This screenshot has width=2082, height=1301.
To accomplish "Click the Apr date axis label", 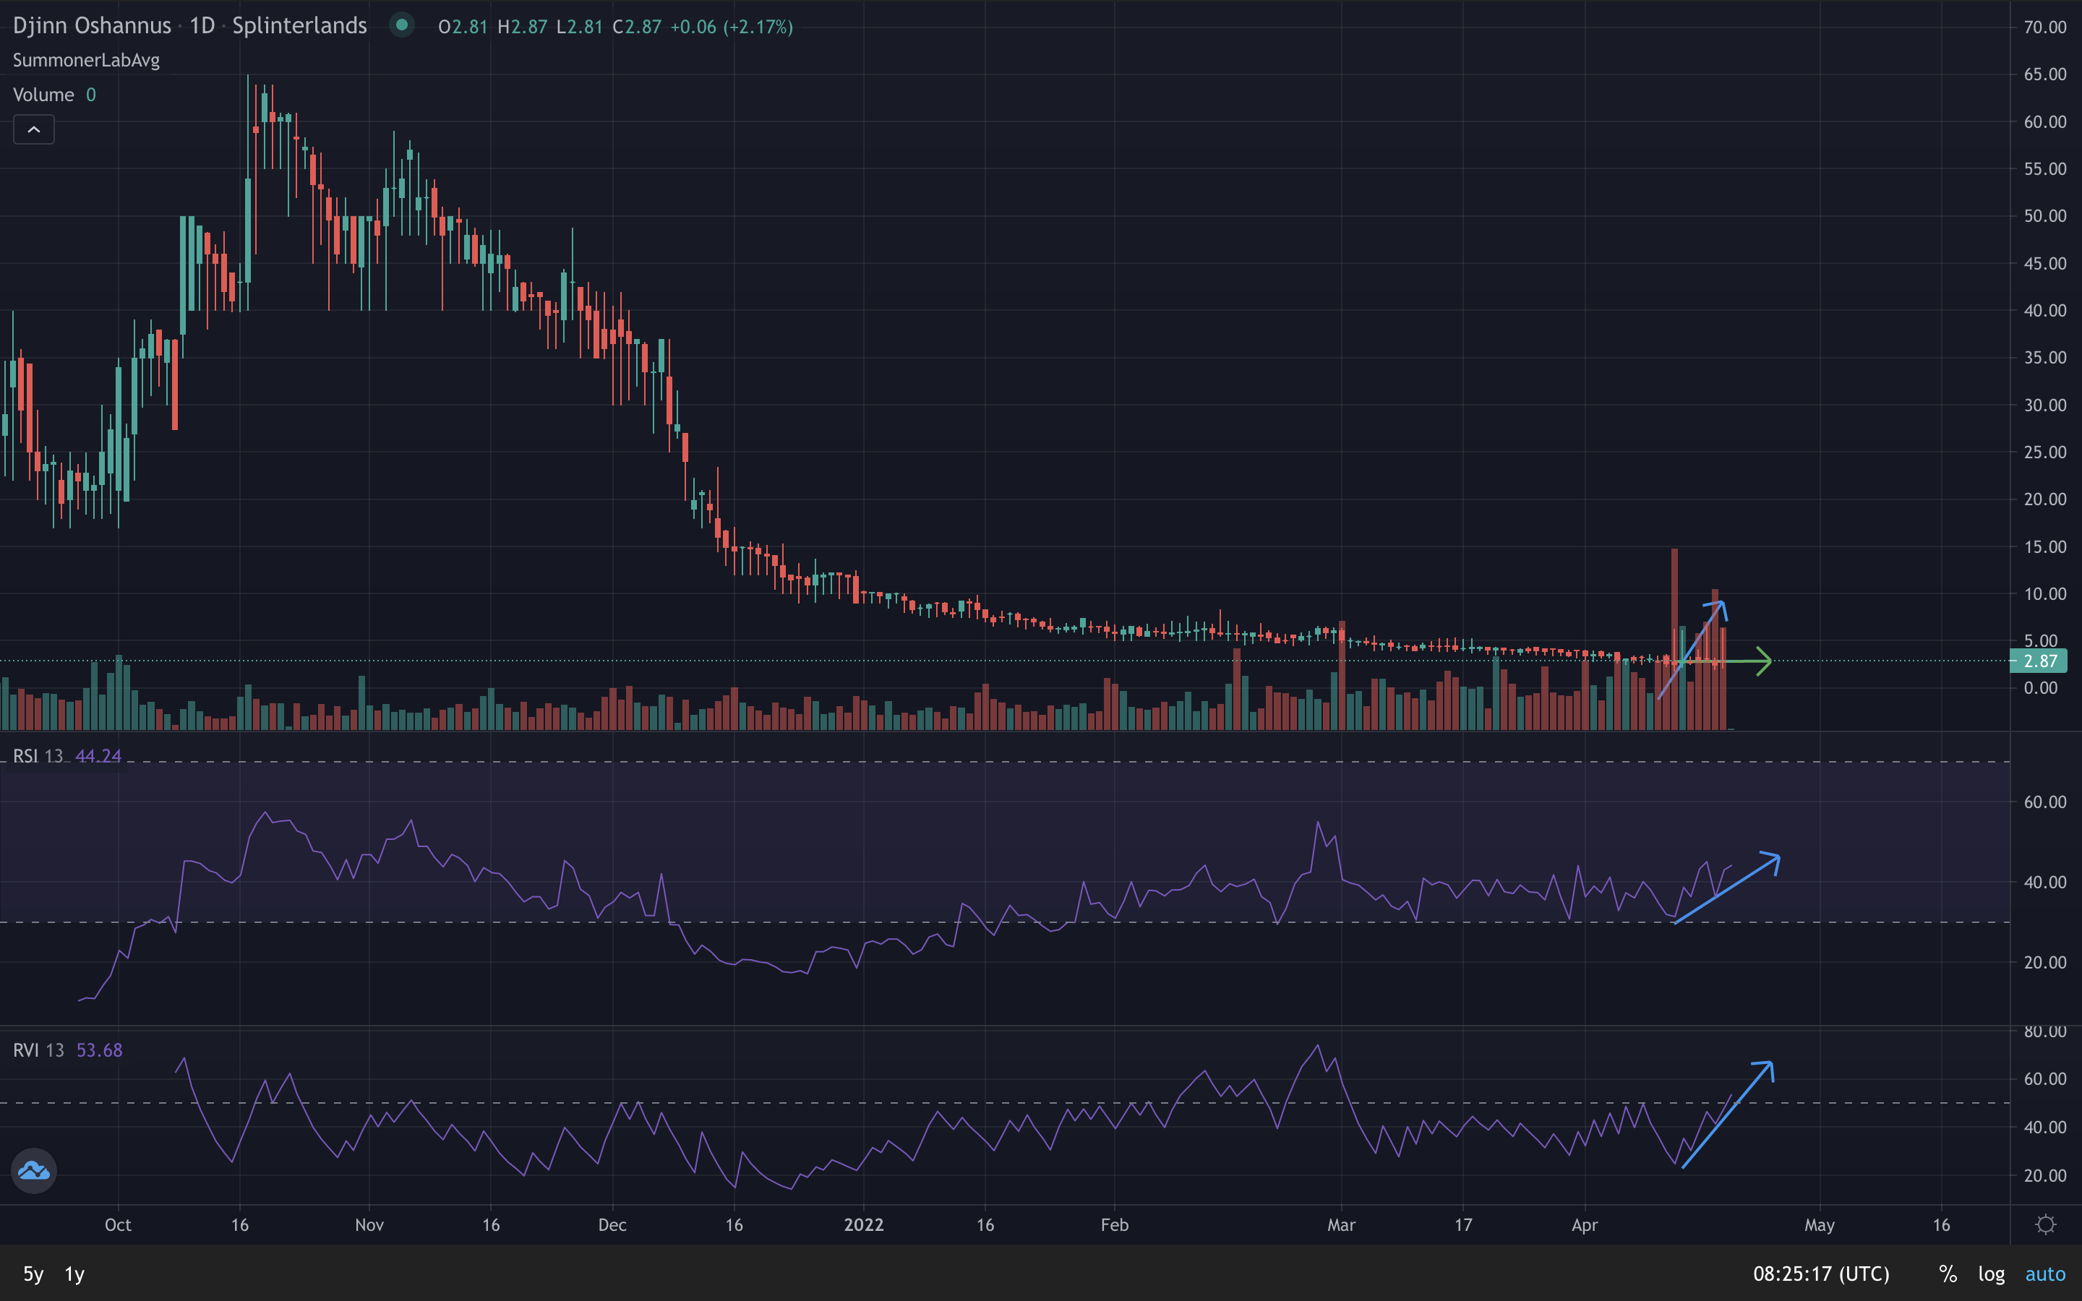I will coord(1585,1224).
